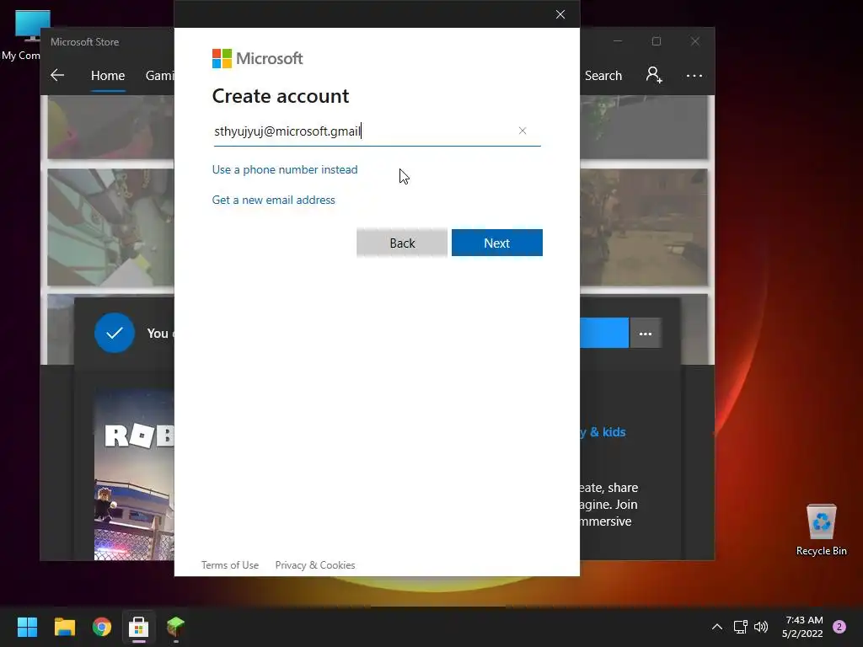The image size is (863, 647).
Task: Click the Microsoft Store window title
Action: 85,42
